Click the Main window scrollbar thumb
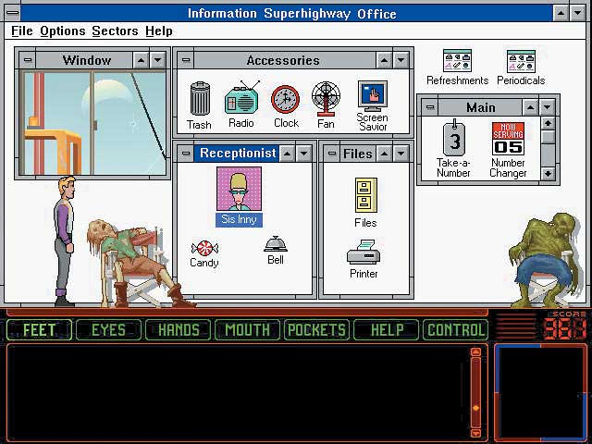 click(x=548, y=137)
